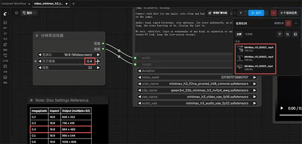
Task: Click the red clear-queue icon
Action: click(288, 23)
